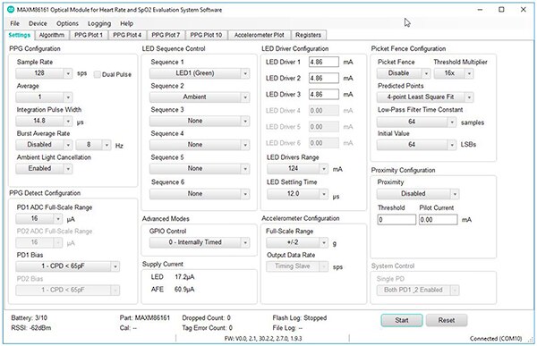537x346 pixels.
Task: Switch to PPG Plot 1 tab
Action: [x=89, y=35]
